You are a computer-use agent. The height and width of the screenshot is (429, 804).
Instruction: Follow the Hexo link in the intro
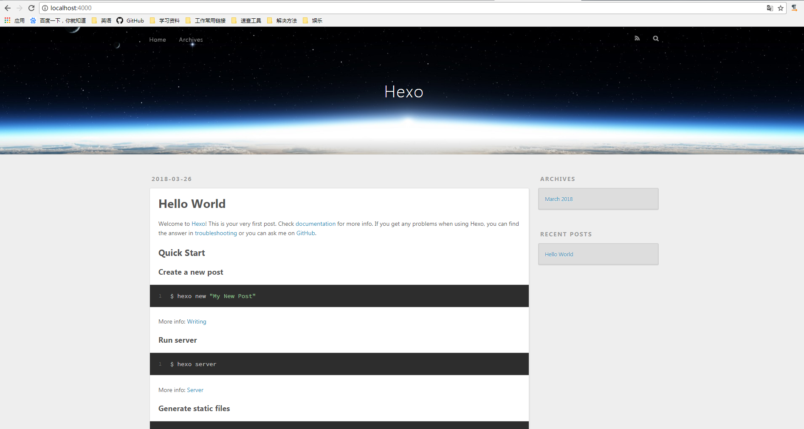198,224
